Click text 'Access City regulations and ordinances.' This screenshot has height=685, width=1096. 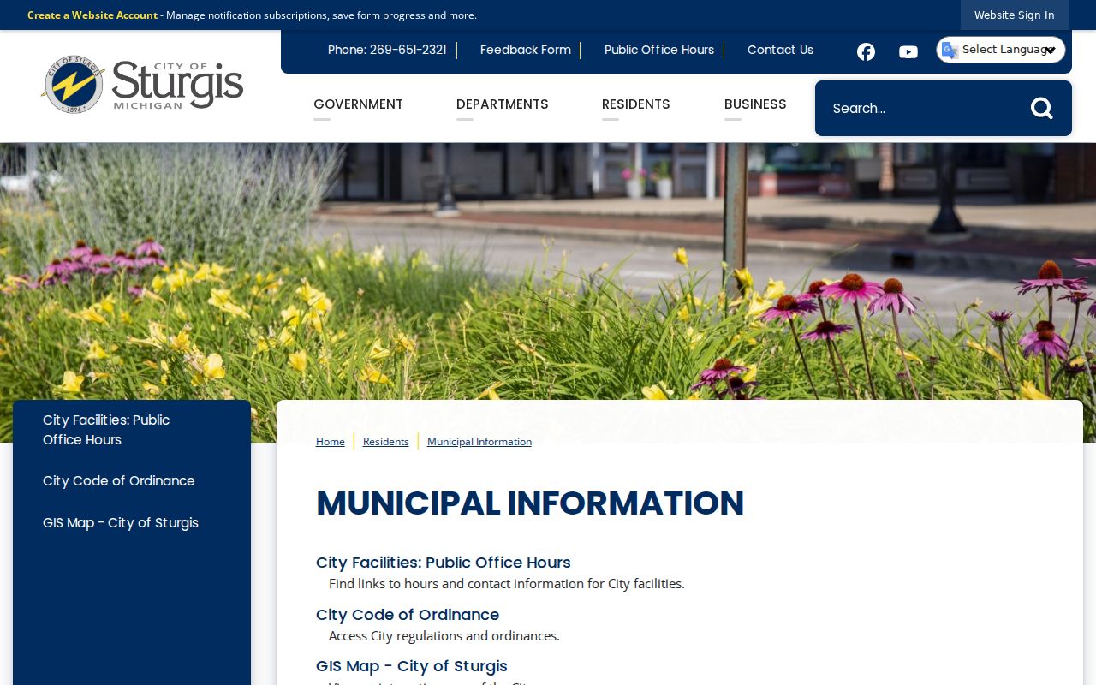pos(444,636)
